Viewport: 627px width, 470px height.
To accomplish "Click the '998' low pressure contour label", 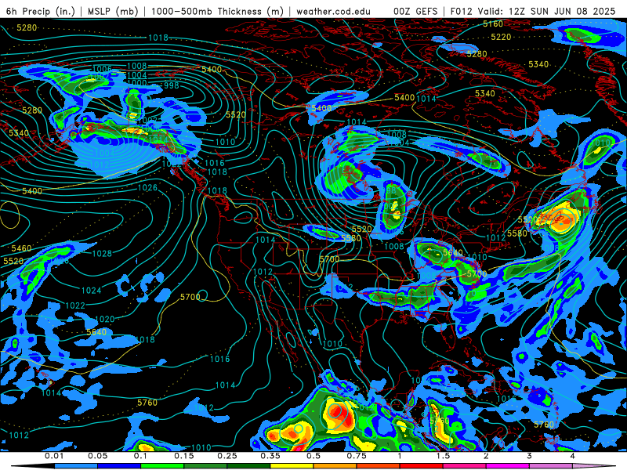I will [x=172, y=85].
